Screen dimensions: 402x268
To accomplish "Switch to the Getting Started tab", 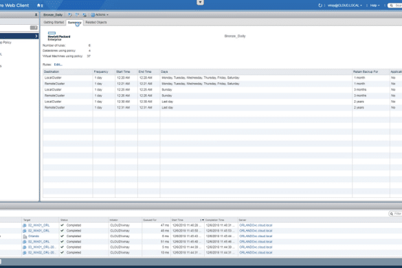I will [54, 22].
